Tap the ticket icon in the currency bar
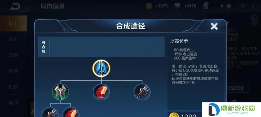The image size is (261, 117). pyautogui.click(x=206, y=6)
